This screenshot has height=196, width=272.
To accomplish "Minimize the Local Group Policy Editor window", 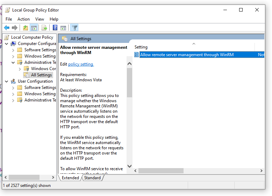I will 225,10.
